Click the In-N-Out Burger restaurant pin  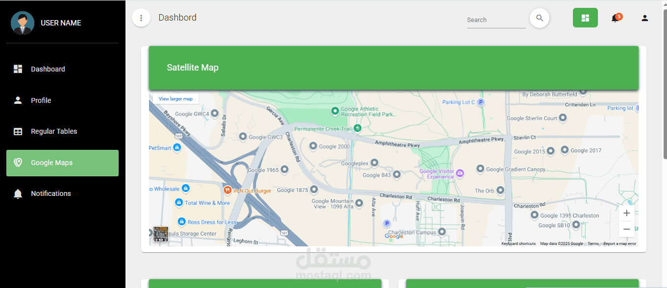point(227,190)
